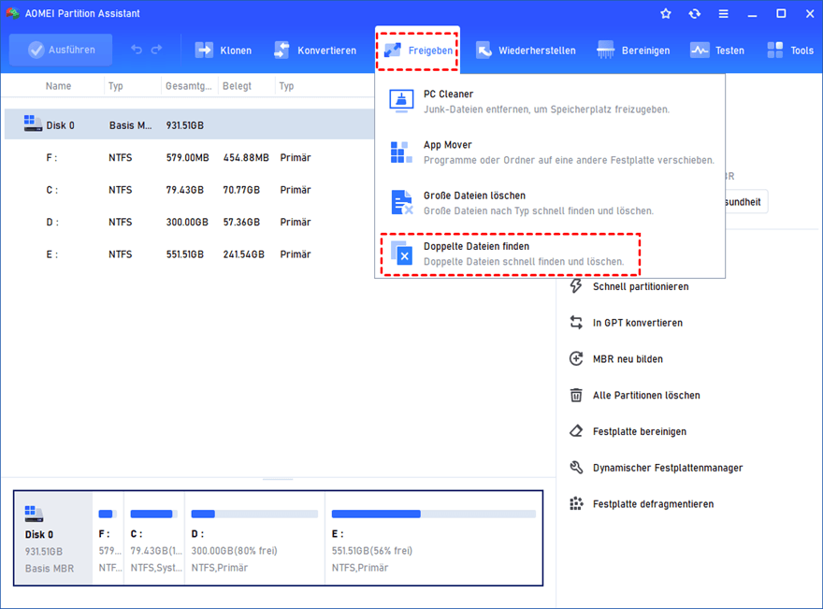
Task: Click the Testen pulse icon
Action: click(x=700, y=51)
